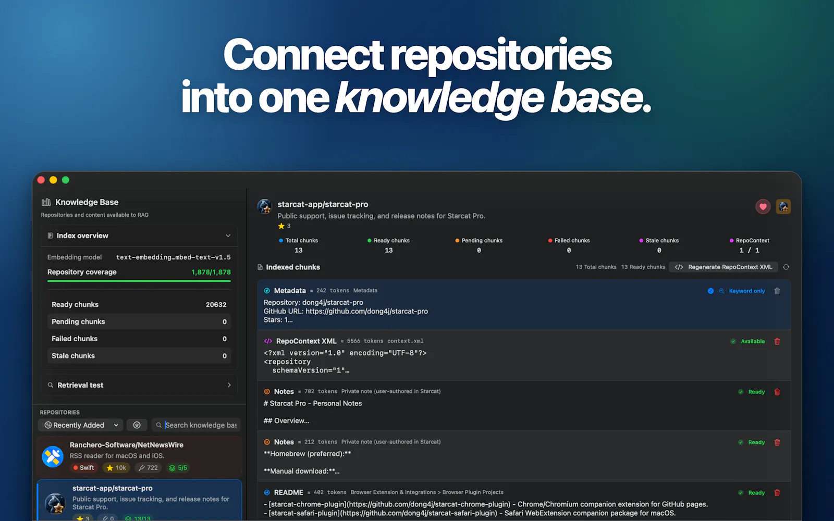
Task: Click the star count under repository title
Action: point(285,226)
